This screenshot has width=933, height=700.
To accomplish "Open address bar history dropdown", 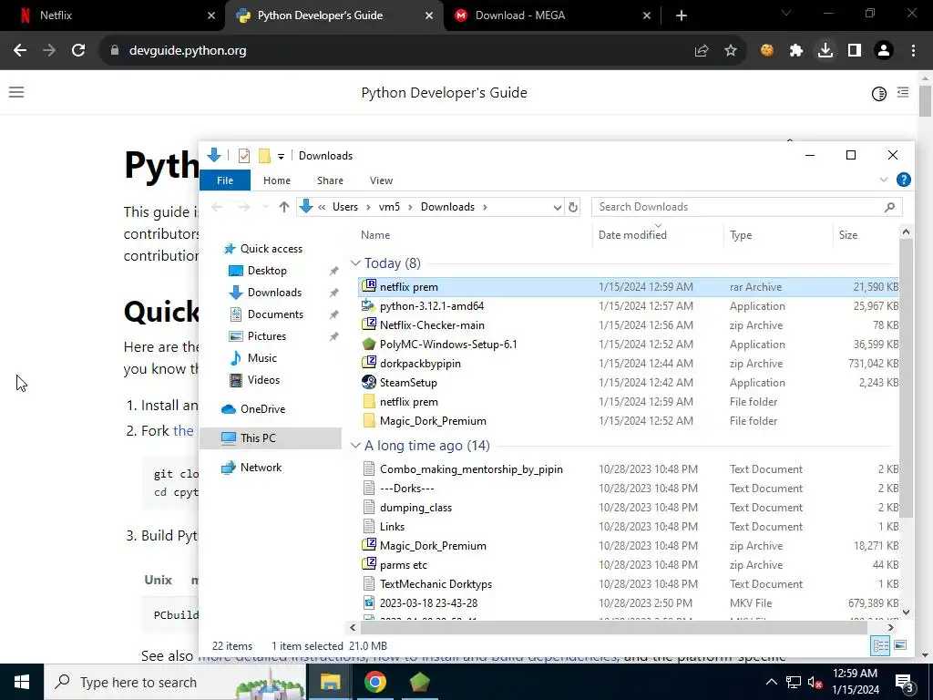I will pos(557,207).
